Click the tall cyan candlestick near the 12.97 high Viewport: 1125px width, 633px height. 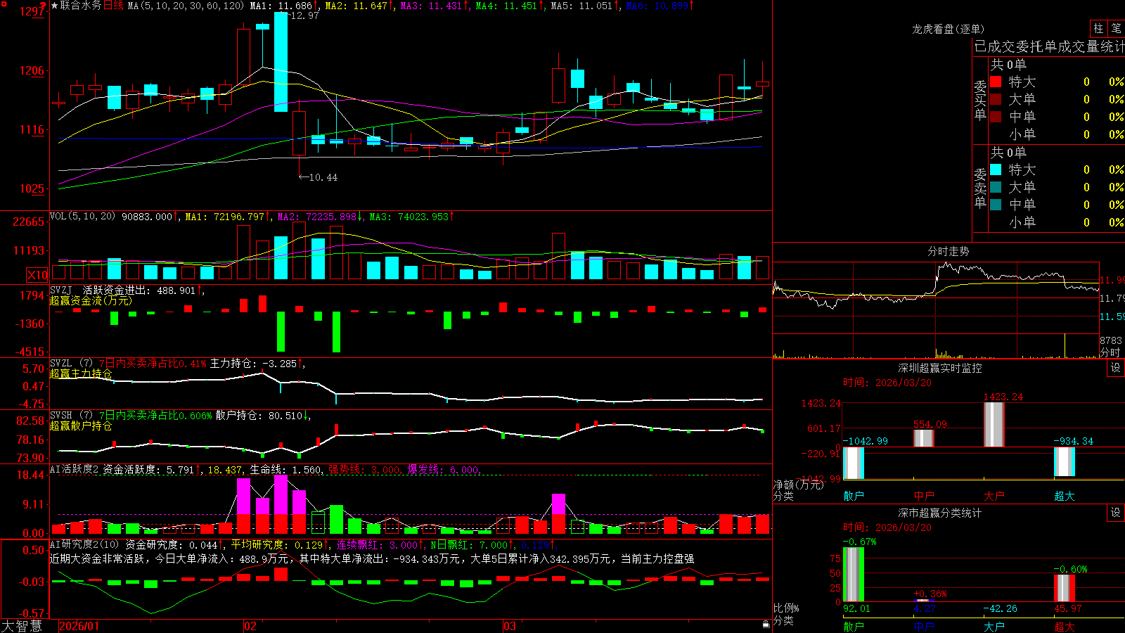pyautogui.click(x=281, y=62)
